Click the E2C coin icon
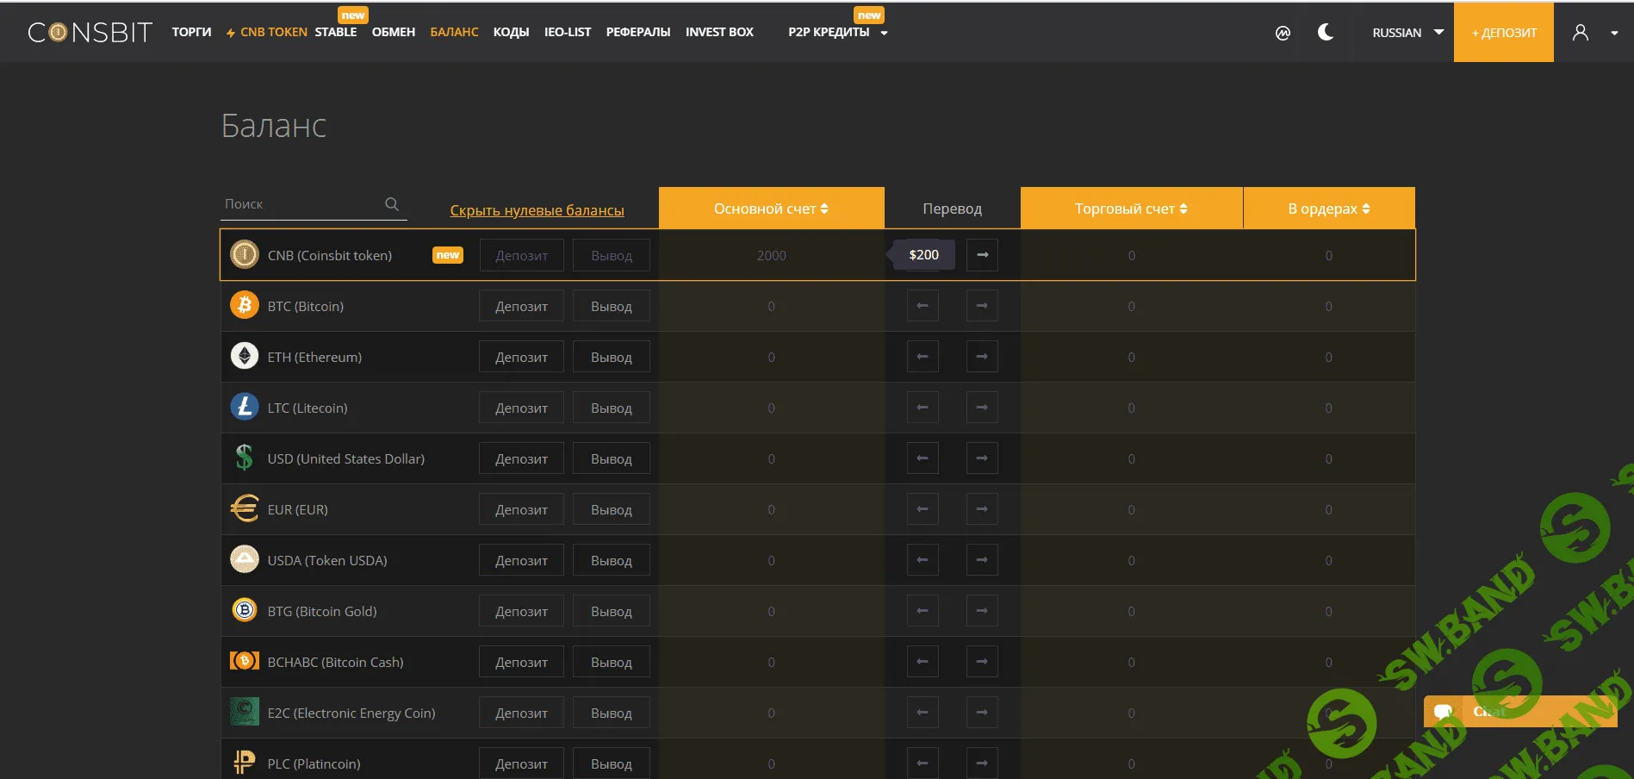This screenshot has height=779, width=1634. point(245,712)
